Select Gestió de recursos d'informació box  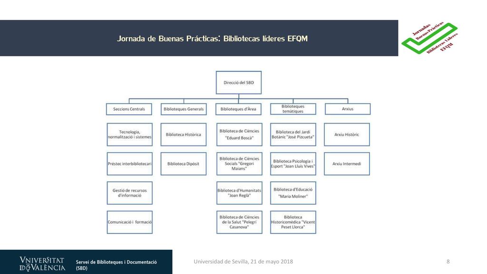tap(129, 193)
